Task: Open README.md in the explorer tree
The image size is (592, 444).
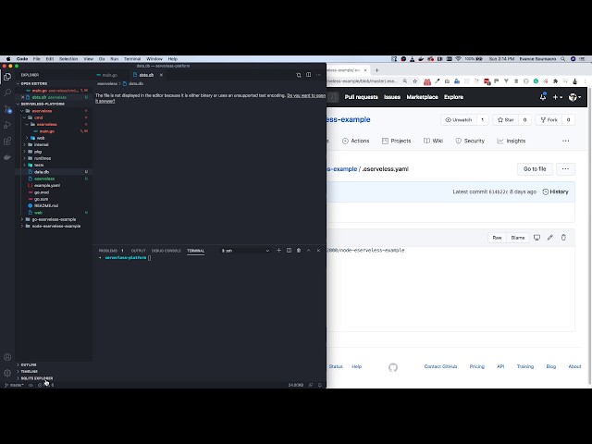Action: (x=45, y=205)
